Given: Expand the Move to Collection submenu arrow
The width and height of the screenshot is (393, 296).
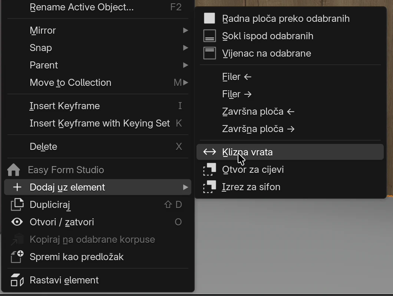Looking at the screenshot, I should pos(185,83).
